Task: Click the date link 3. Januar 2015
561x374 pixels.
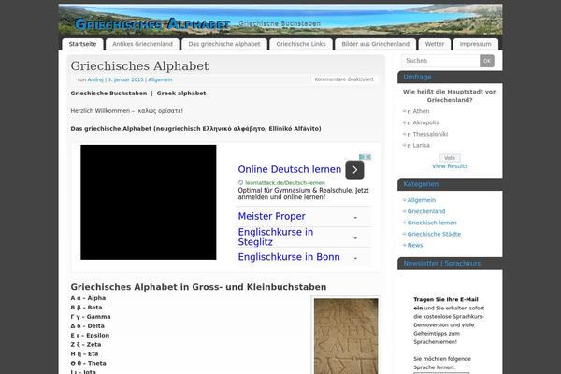Action: [x=125, y=79]
